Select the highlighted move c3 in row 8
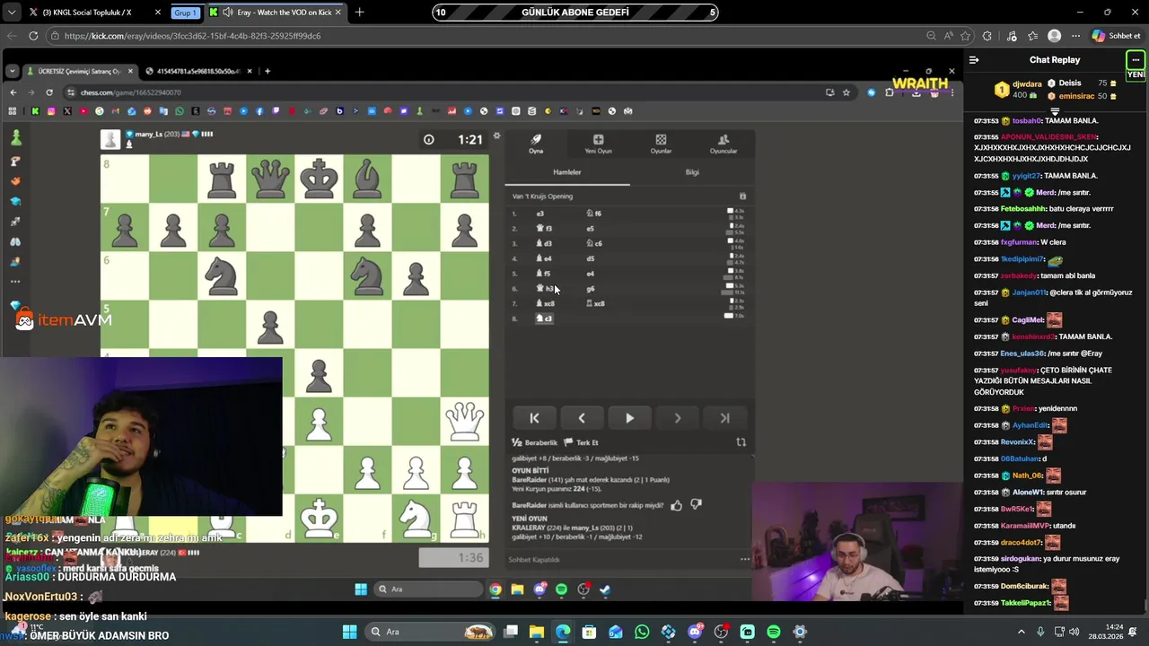 pyautogui.click(x=545, y=319)
